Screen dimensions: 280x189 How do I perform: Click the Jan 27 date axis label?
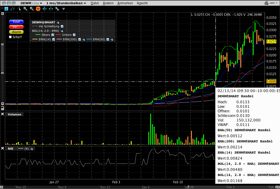pos(54,182)
